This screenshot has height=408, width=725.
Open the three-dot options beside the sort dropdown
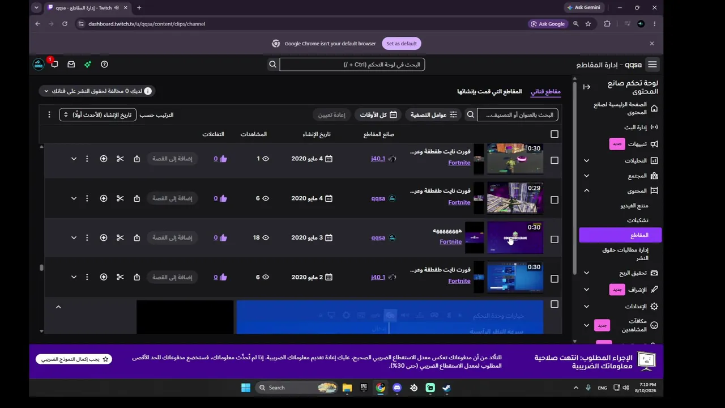(49, 115)
